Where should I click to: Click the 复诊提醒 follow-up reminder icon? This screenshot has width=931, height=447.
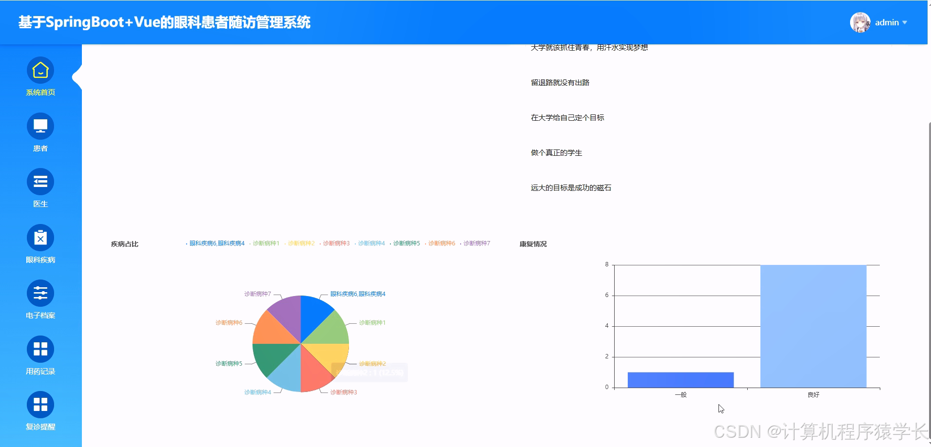click(40, 405)
